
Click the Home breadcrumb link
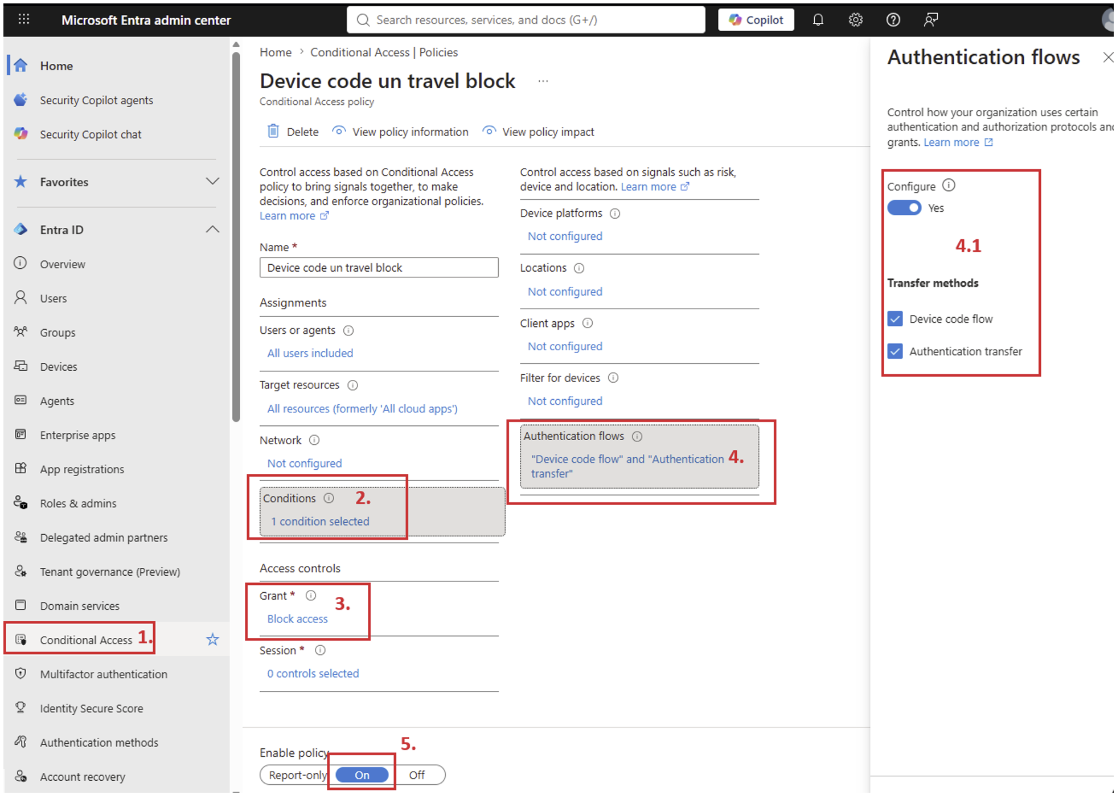click(276, 52)
